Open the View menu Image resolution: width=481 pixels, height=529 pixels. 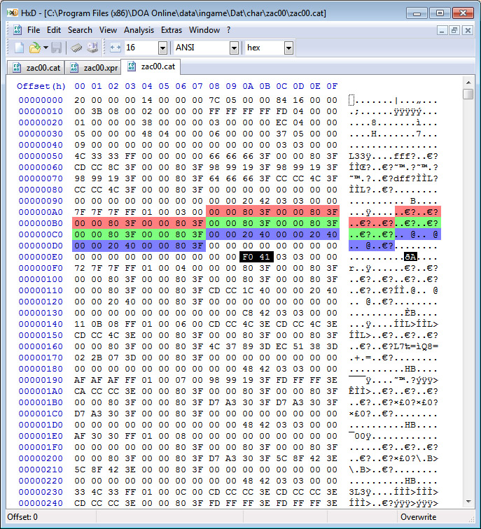[108, 30]
